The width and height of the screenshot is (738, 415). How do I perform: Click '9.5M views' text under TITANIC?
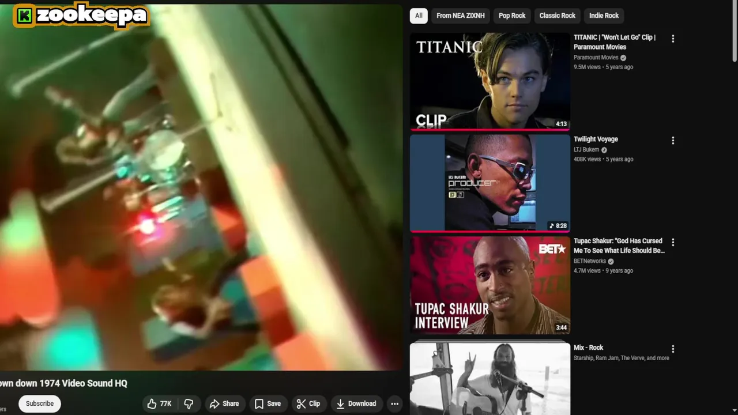click(587, 67)
